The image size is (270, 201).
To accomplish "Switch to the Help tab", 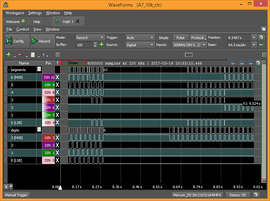I will tap(37, 22).
